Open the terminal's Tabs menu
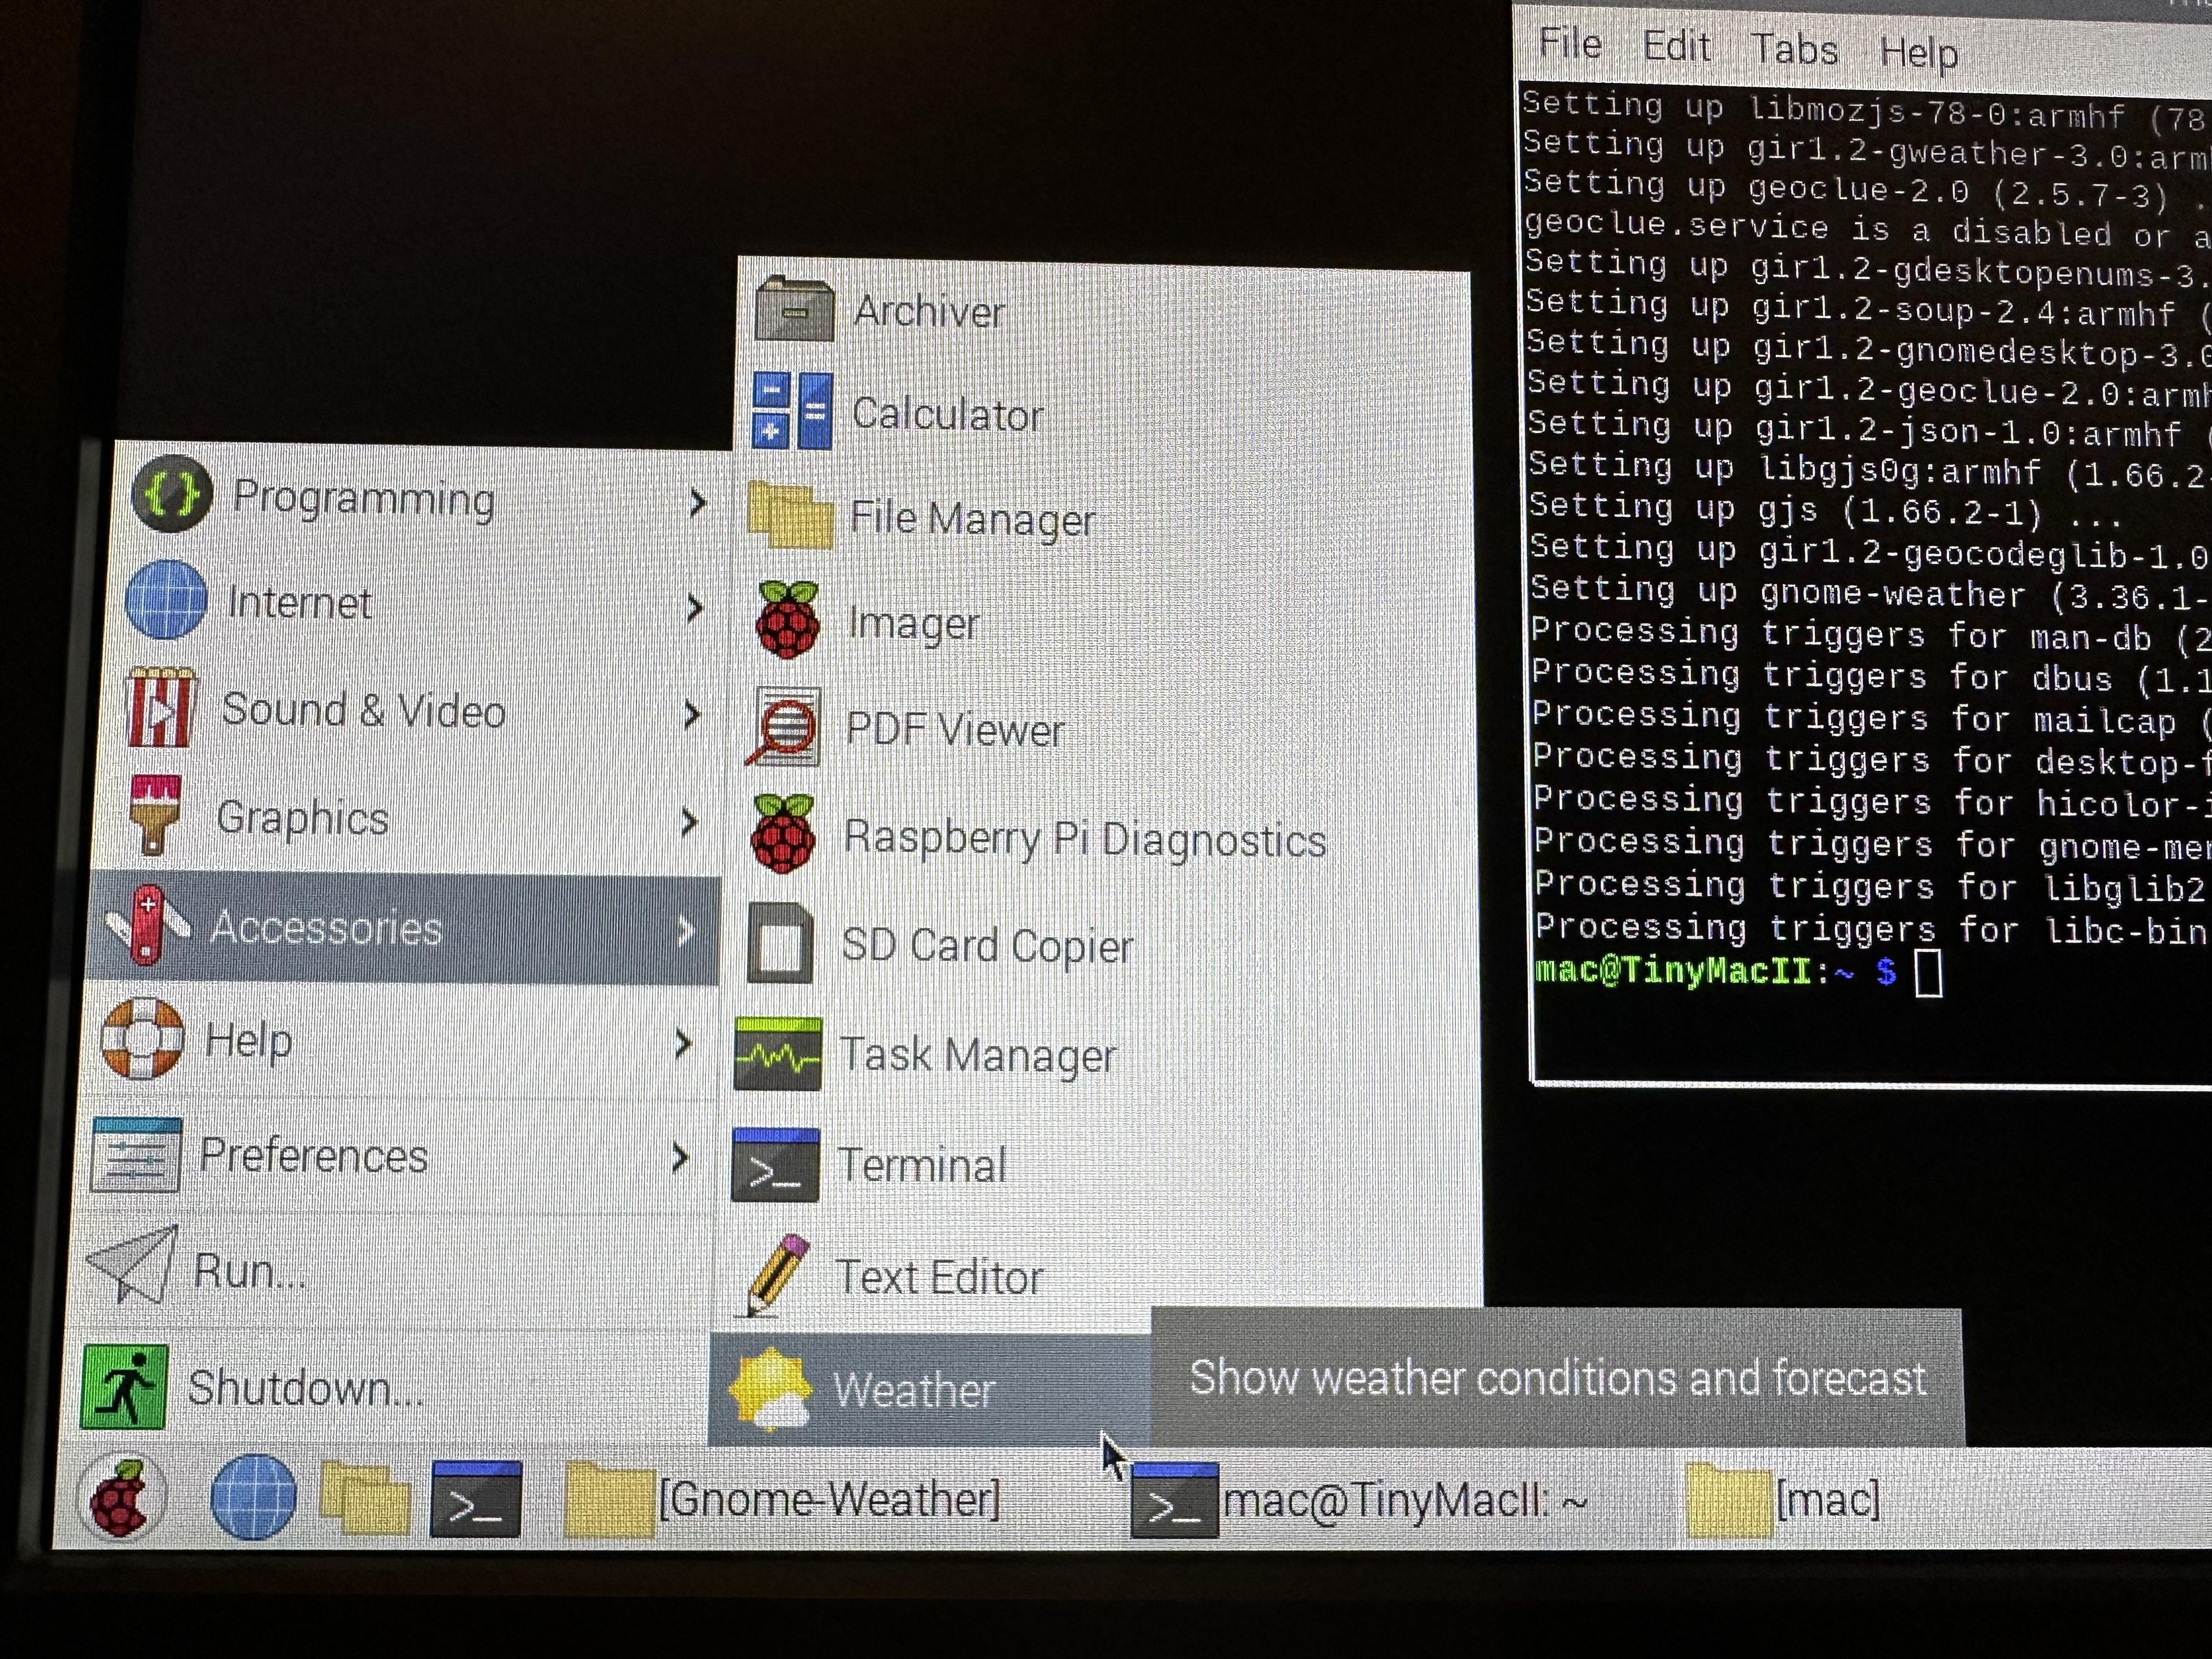The image size is (2212, 1659). point(1794,49)
